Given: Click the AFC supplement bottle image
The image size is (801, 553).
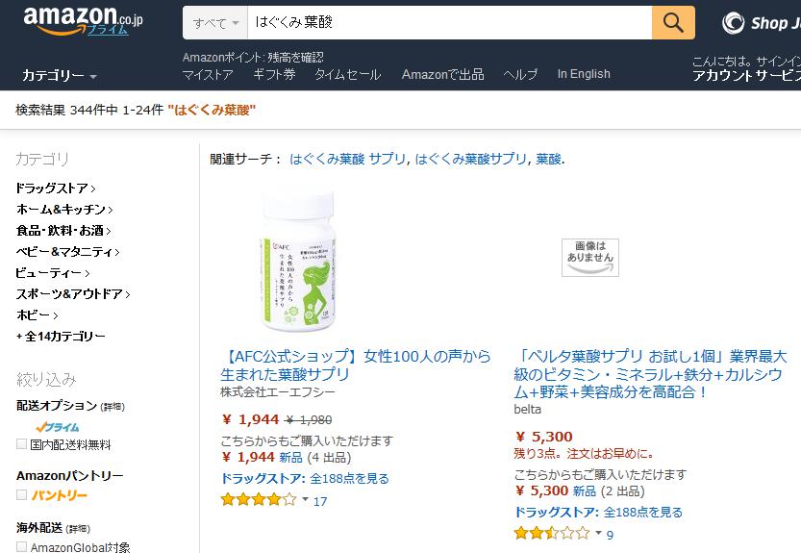Looking at the screenshot, I should (x=298, y=262).
